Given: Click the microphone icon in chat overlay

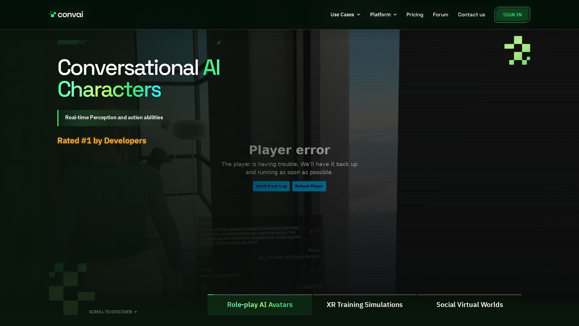Looking at the screenshot, I should pyautogui.click(x=204, y=287).
